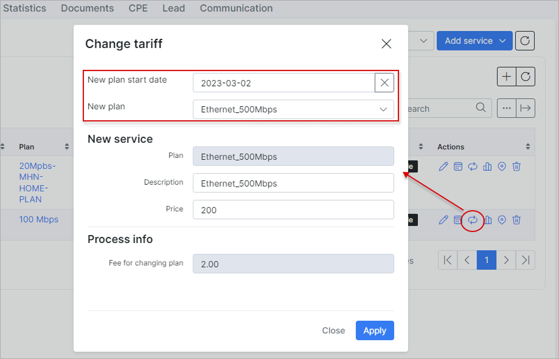Open the New plan dropdown

tap(293, 109)
